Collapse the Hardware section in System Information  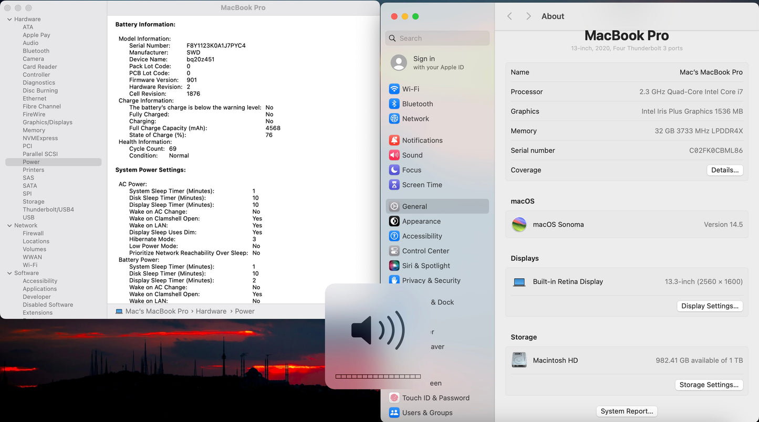9,19
